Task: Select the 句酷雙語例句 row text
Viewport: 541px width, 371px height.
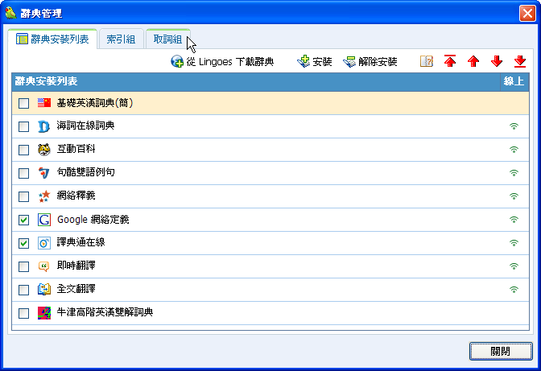Action: 85,172
